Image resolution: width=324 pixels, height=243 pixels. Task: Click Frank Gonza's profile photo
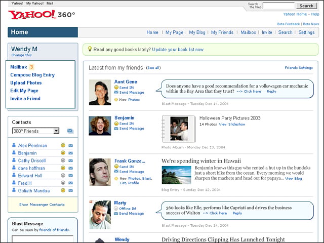100,172
